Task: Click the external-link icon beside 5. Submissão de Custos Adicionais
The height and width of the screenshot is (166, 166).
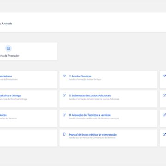Action: coord(64,95)
